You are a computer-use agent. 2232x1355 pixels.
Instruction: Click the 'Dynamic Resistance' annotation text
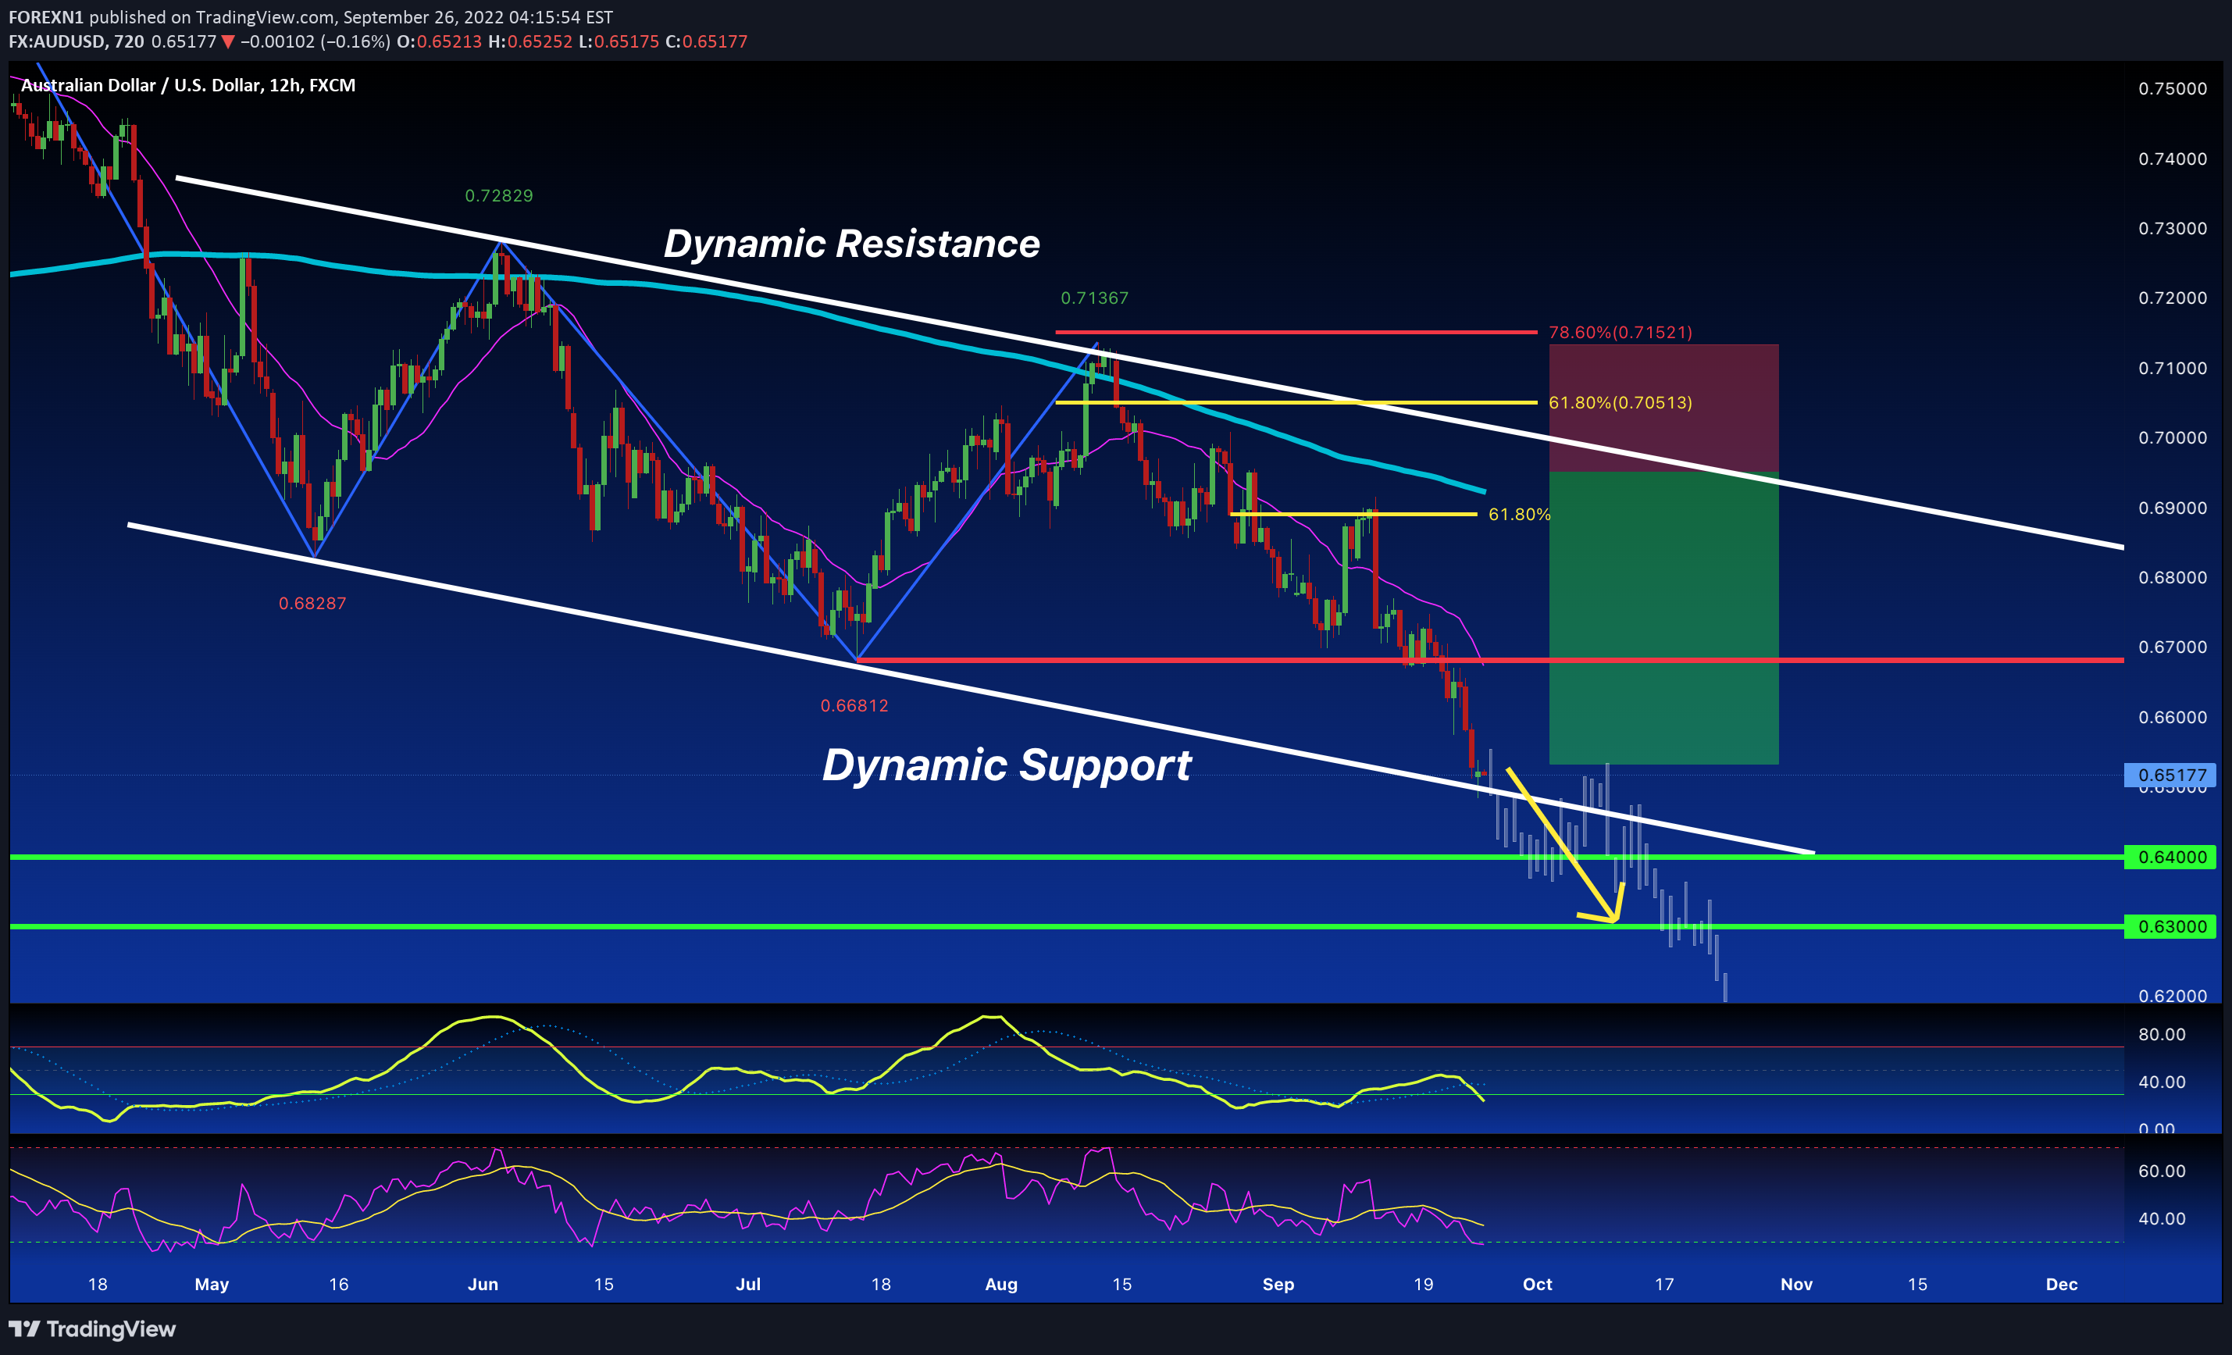851,244
